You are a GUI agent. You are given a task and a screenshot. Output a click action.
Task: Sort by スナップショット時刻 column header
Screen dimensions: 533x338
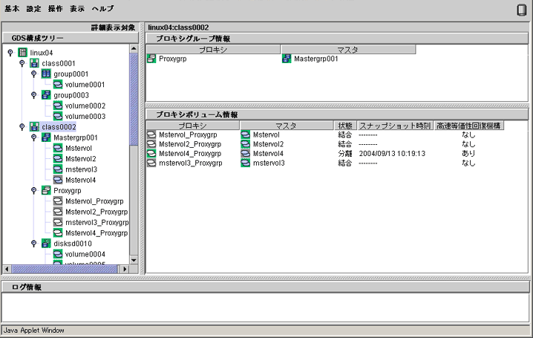point(395,126)
